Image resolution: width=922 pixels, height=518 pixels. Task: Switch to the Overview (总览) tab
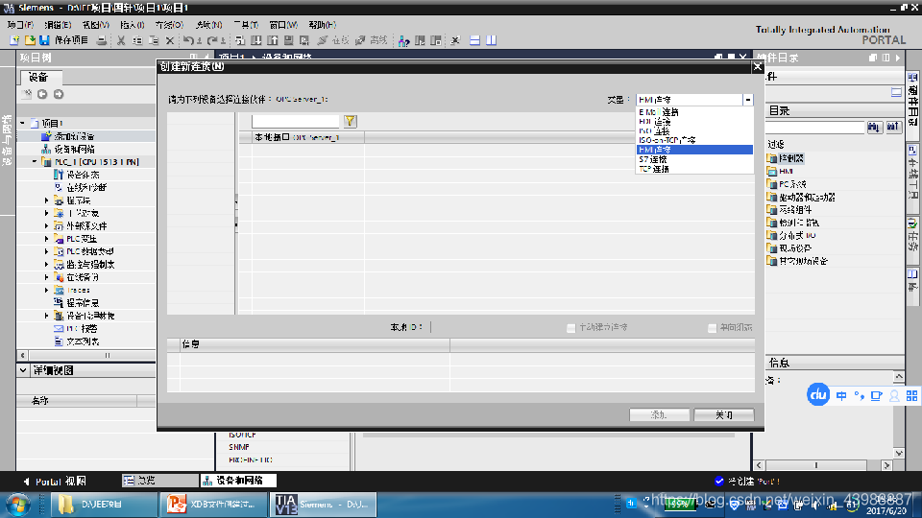click(160, 481)
